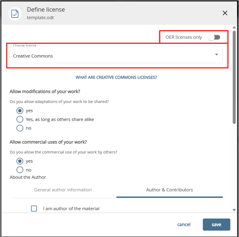
Task: Click the dropdown arrow in the license field
Action: (x=217, y=55)
